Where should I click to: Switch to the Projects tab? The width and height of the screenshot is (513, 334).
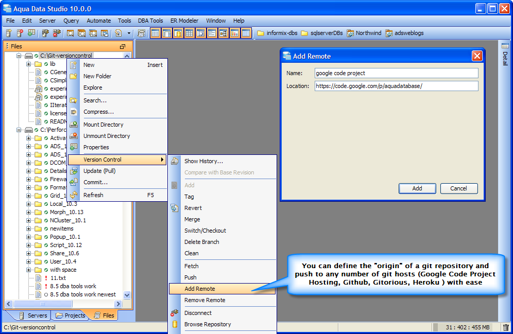pos(71,315)
